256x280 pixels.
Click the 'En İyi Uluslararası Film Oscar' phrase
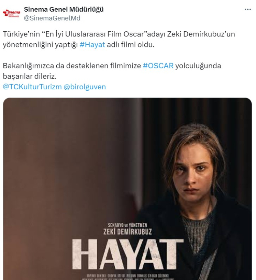click(94, 34)
